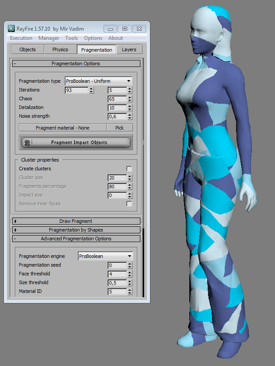Click the Impact size spinner arrows
This screenshot has width=275, height=366.
(x=130, y=195)
